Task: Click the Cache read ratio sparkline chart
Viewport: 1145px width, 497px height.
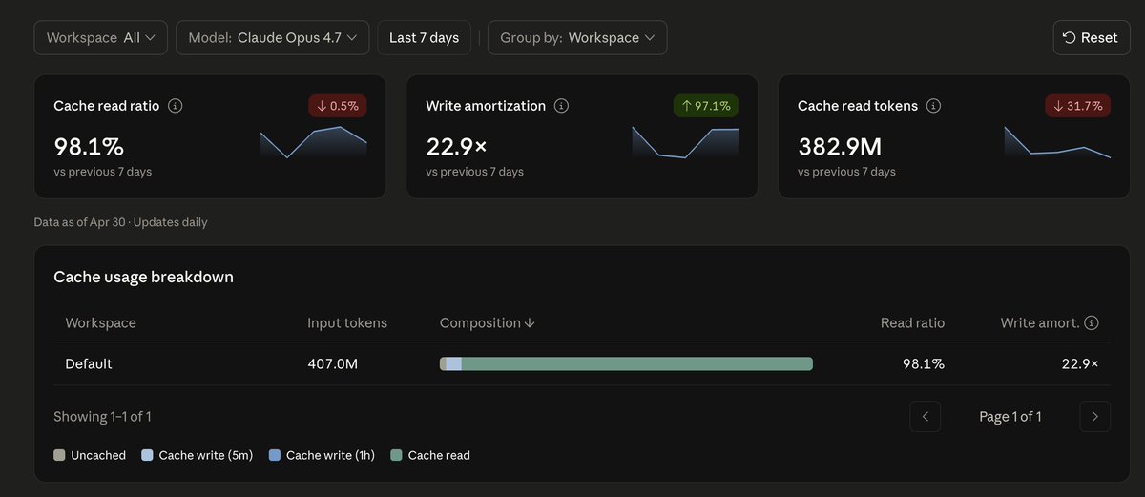Action: click(x=314, y=141)
